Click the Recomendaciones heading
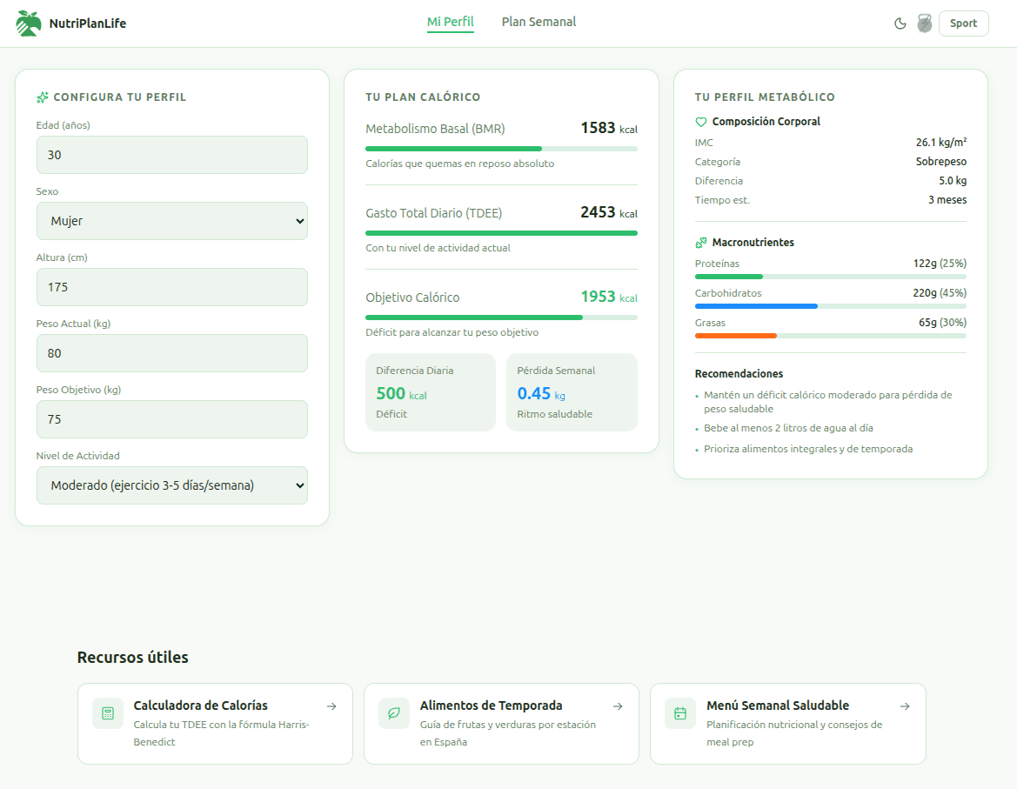The width and height of the screenshot is (1017, 789). [x=739, y=373]
